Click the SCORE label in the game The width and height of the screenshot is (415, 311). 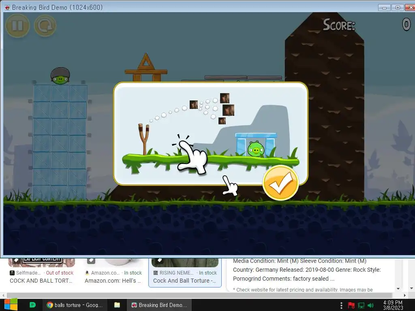pyautogui.click(x=339, y=25)
